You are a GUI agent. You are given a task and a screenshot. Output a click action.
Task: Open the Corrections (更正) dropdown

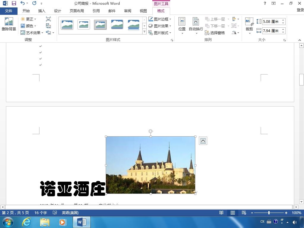tap(28, 19)
